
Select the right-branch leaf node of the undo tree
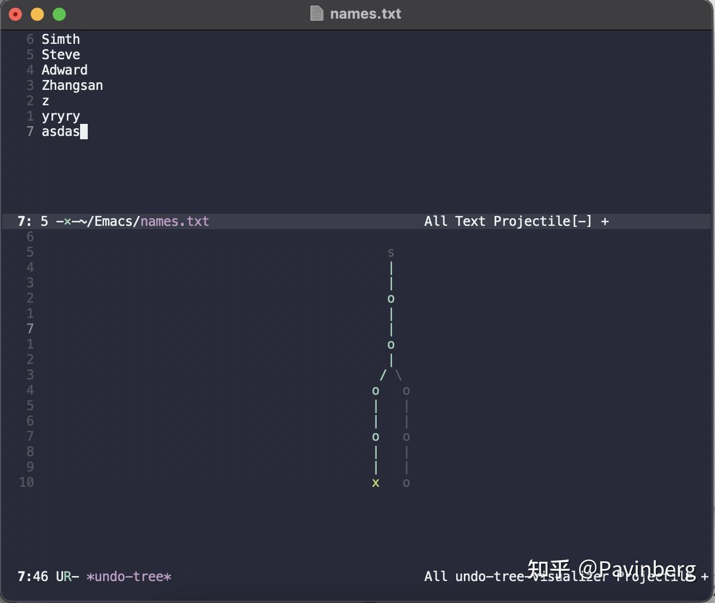pyautogui.click(x=406, y=483)
